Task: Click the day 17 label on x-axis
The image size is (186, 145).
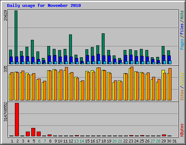Action: click(98, 141)
